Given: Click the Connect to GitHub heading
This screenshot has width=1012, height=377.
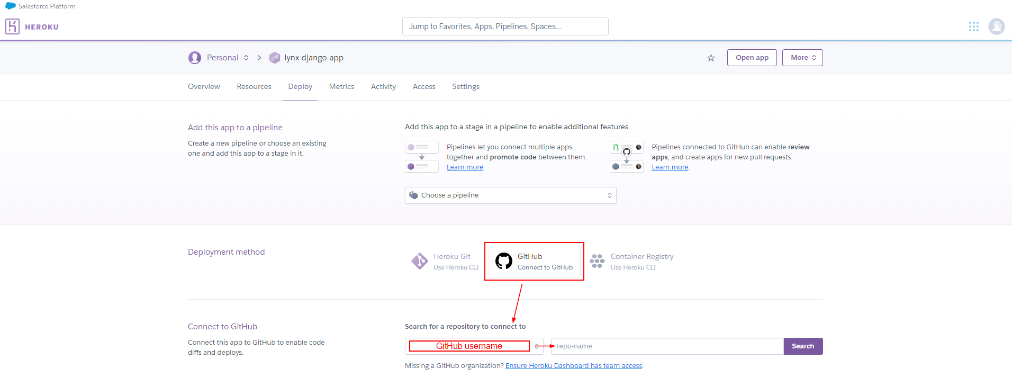Looking at the screenshot, I should 222,327.
